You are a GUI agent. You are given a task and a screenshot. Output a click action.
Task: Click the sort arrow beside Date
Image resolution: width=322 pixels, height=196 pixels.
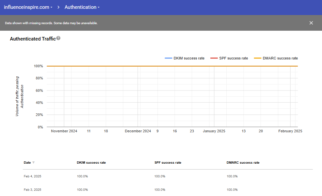pyautogui.click(x=34, y=162)
